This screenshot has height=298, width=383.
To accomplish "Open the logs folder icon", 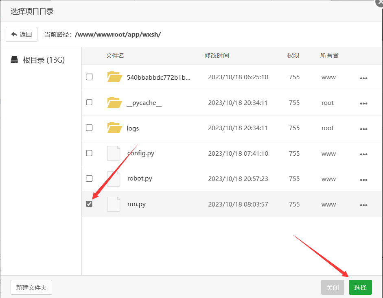I will (114, 128).
